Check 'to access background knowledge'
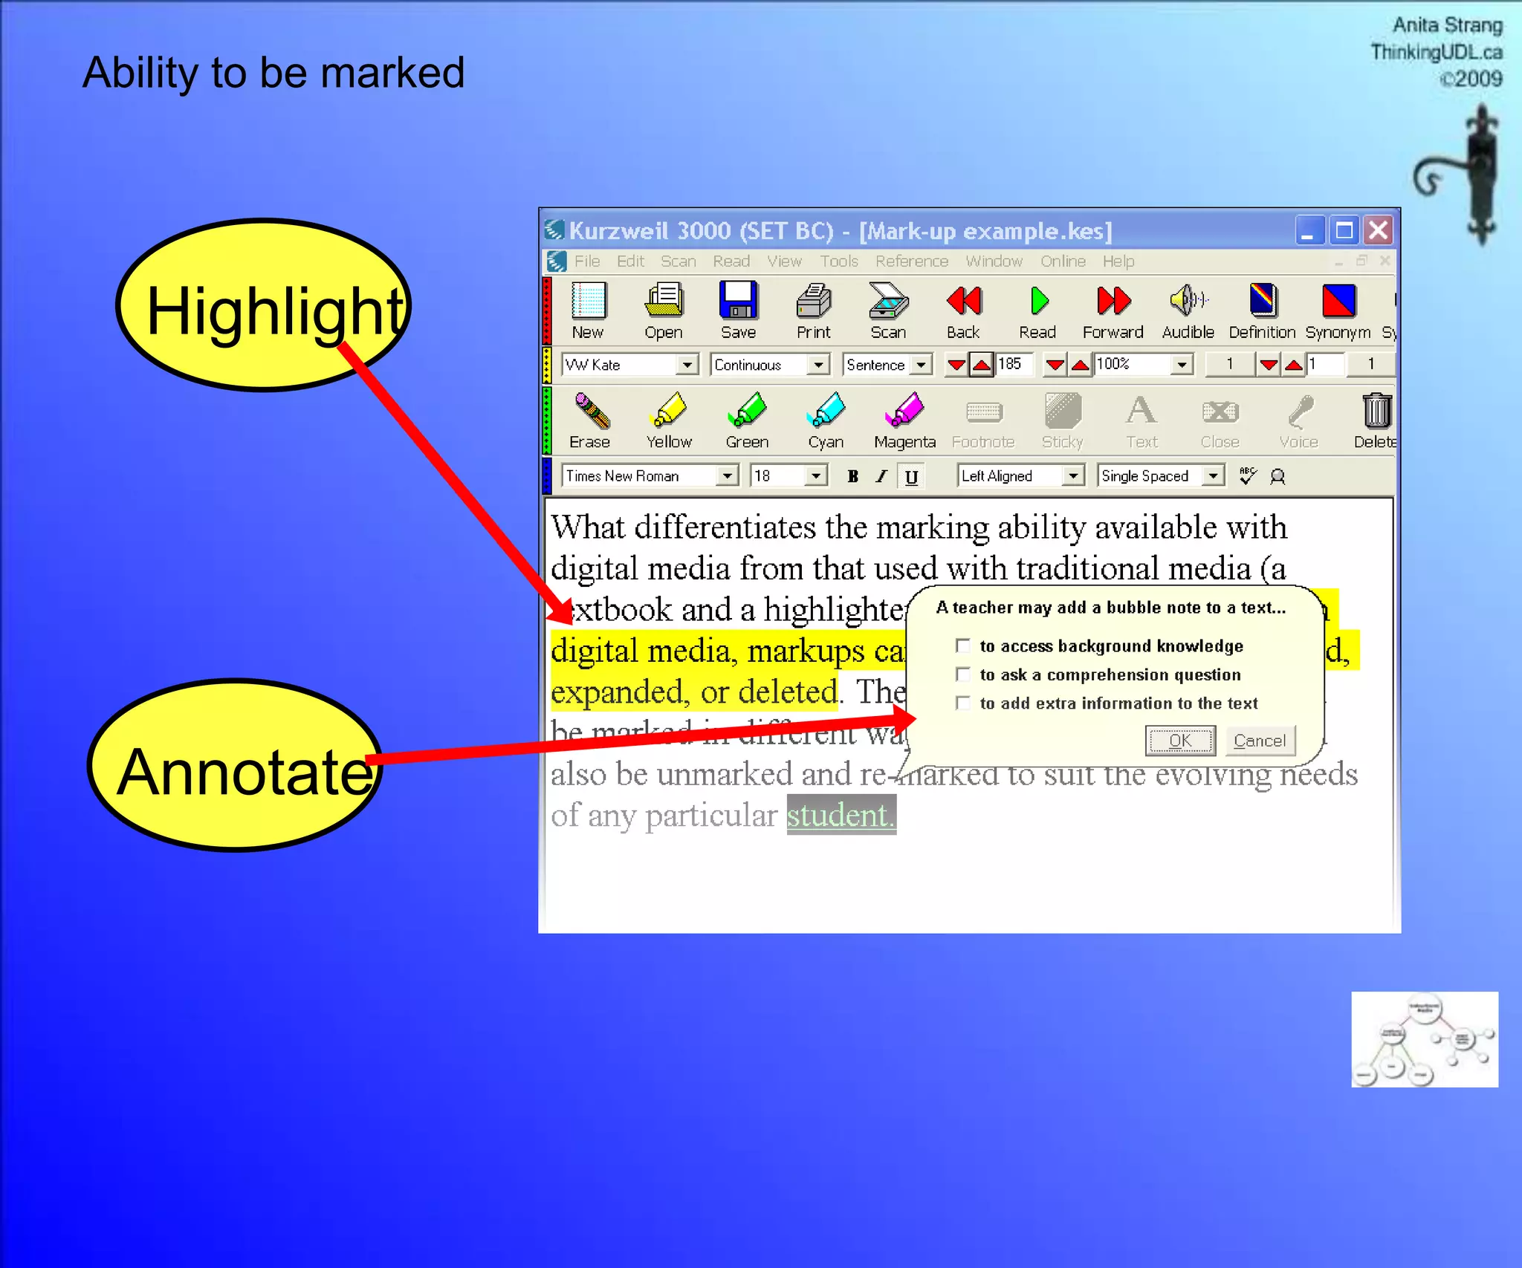The image size is (1522, 1268). [x=963, y=646]
